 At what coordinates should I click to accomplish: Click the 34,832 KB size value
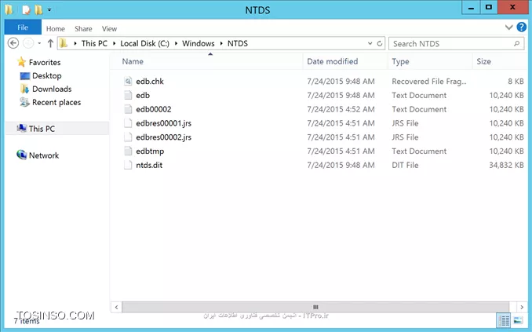click(x=506, y=165)
